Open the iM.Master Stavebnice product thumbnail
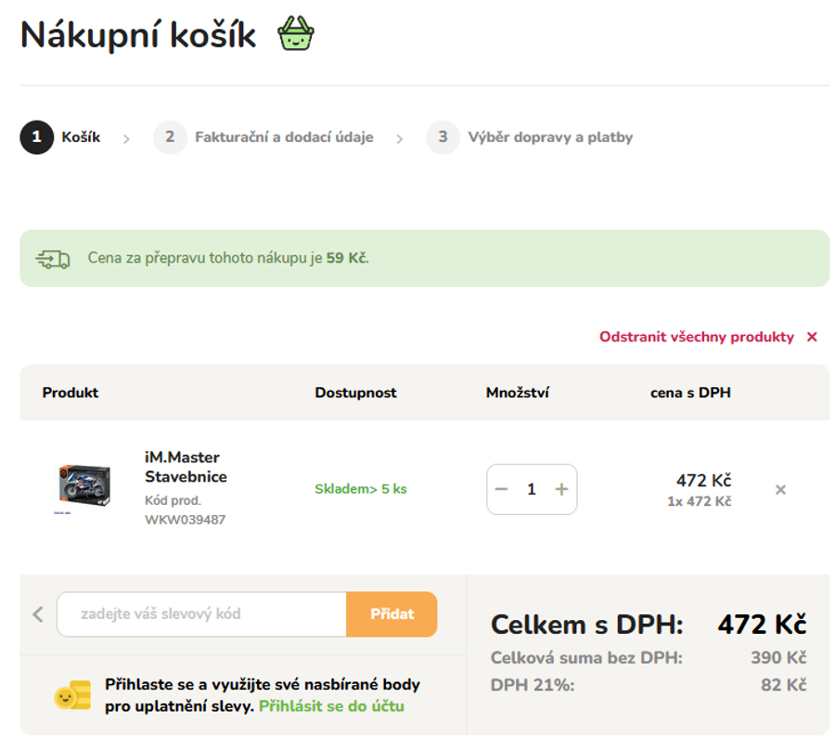Screen dimensions: 835x736 [83, 486]
